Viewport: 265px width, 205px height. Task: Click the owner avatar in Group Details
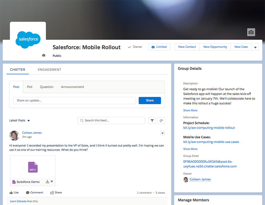186,180
